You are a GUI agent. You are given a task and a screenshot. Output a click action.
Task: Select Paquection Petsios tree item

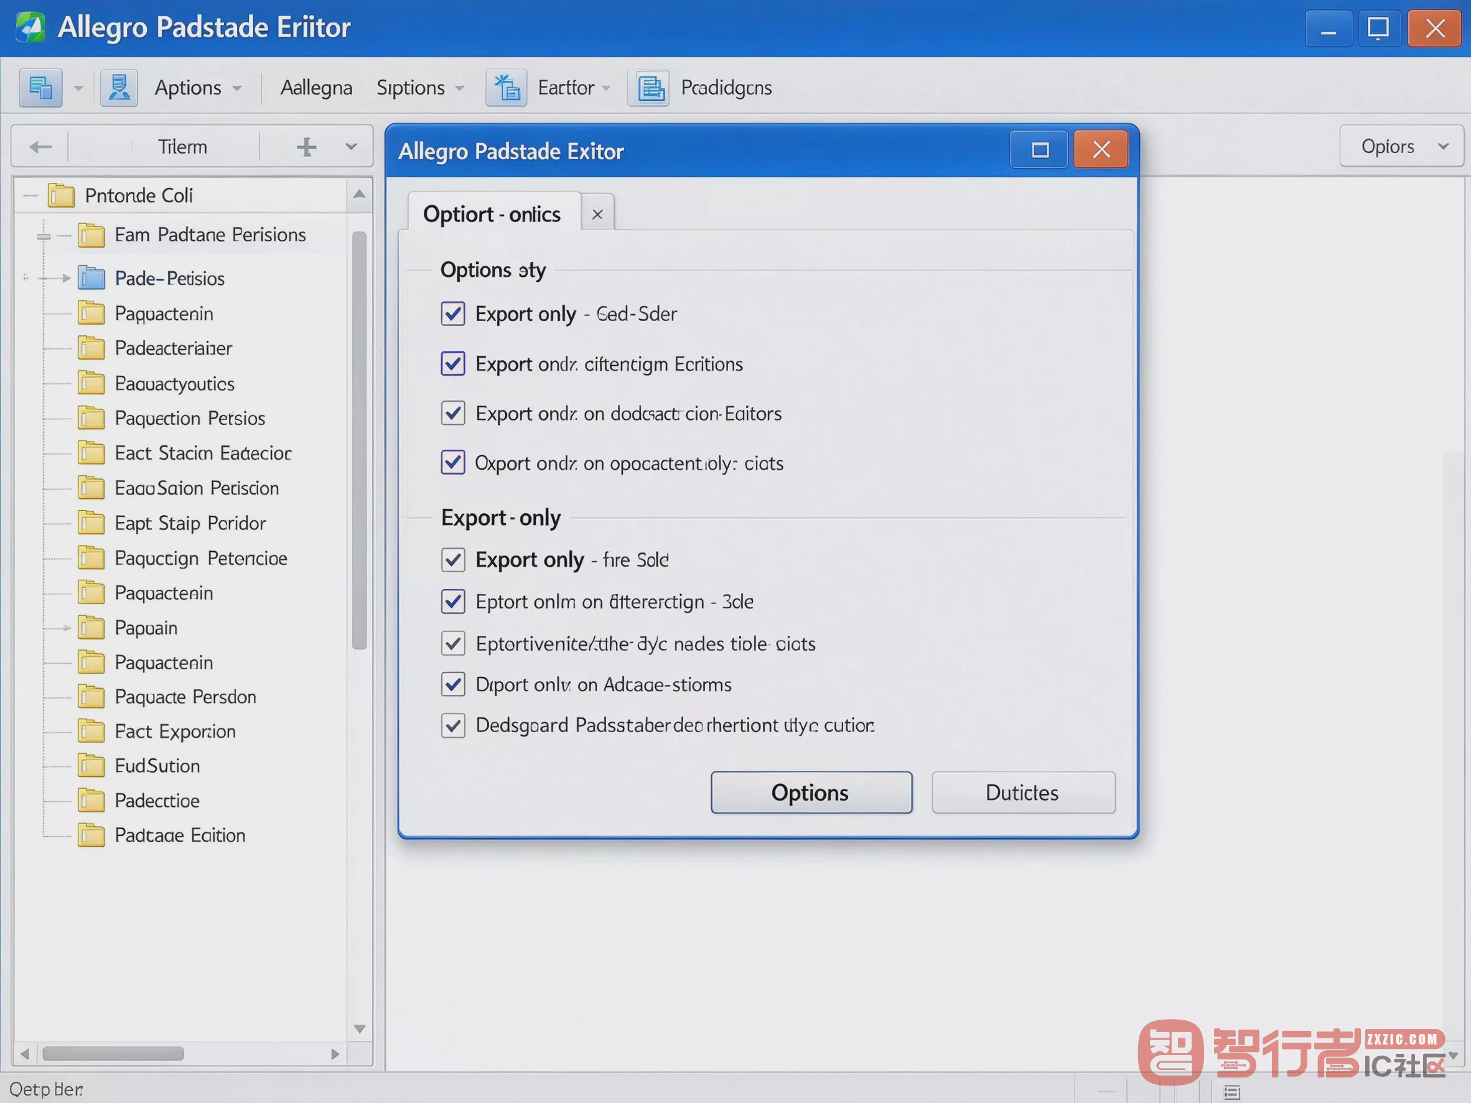tap(190, 418)
